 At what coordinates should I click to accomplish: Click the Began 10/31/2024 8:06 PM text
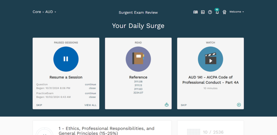53,88
